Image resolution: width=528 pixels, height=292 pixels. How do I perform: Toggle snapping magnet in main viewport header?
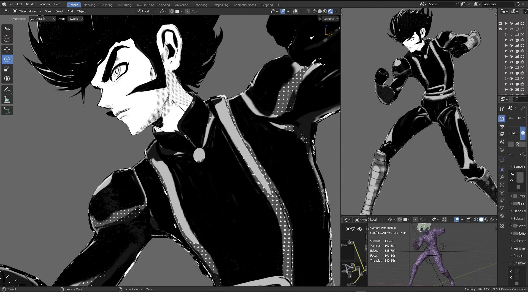171,11
